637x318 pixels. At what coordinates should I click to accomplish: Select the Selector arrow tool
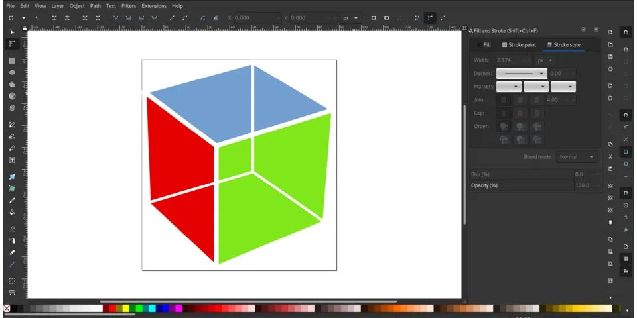tap(12, 32)
